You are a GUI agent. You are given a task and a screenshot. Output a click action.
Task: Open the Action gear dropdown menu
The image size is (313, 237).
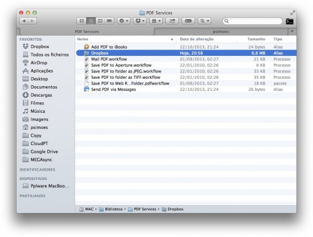(124, 21)
